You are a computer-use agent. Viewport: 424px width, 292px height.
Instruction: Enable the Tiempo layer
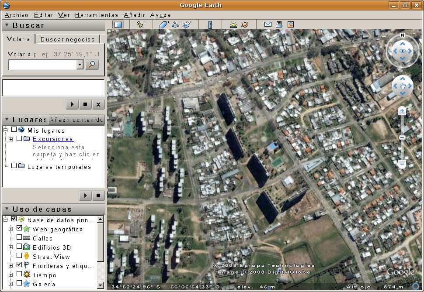[x=19, y=274]
